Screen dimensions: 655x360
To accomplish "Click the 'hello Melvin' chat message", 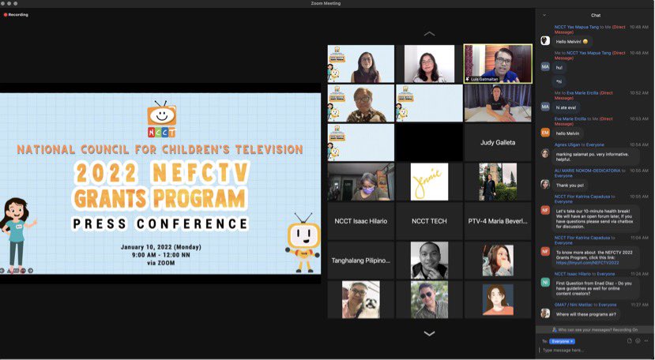I will pos(567,133).
